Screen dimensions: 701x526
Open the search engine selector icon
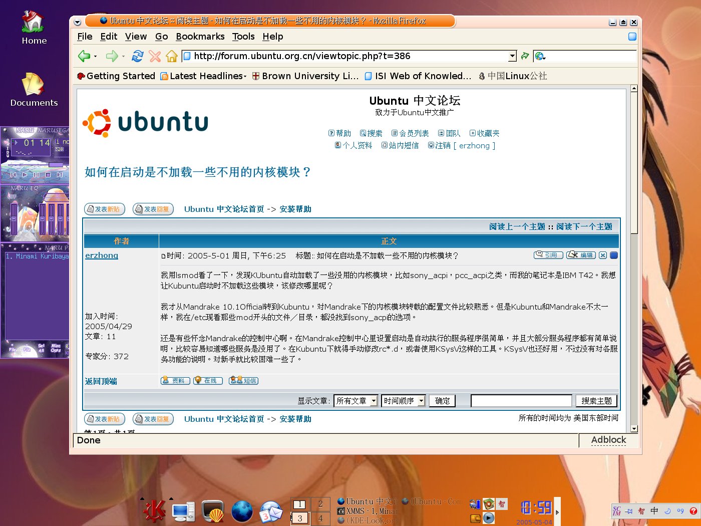pyautogui.click(x=540, y=56)
